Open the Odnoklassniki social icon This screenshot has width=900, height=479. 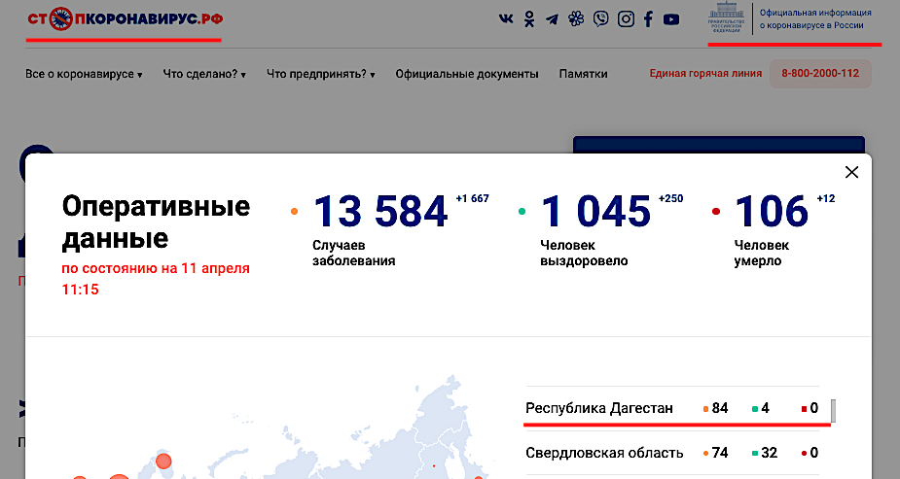(529, 18)
